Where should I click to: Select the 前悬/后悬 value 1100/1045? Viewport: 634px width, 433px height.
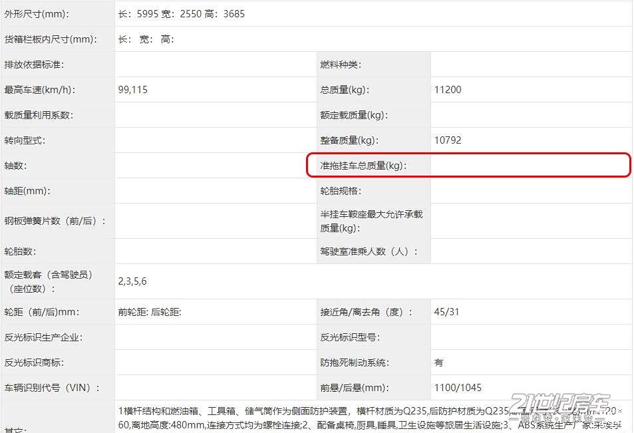(x=458, y=388)
